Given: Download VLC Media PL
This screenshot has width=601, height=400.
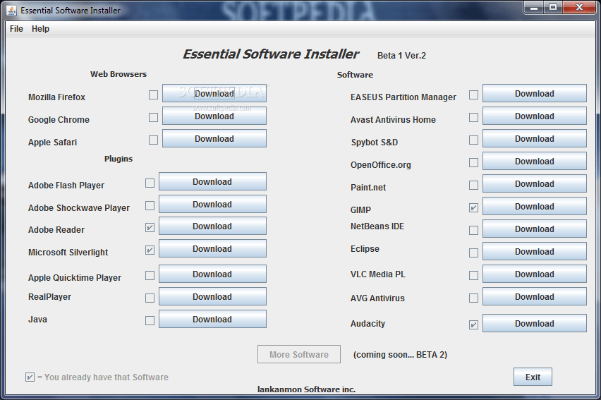Looking at the screenshot, I should pyautogui.click(x=534, y=274).
